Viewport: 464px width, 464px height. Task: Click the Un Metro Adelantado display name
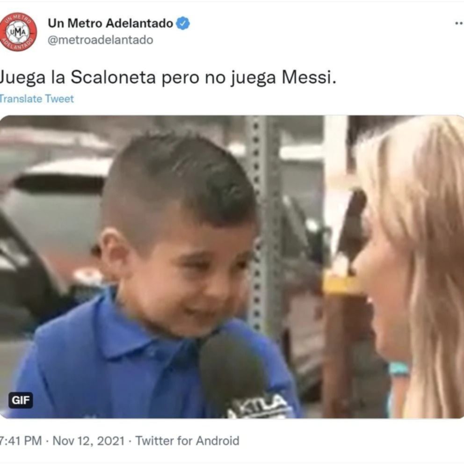[x=110, y=23]
